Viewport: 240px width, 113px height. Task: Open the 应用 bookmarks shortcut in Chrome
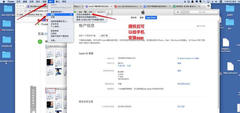coord(20,15)
